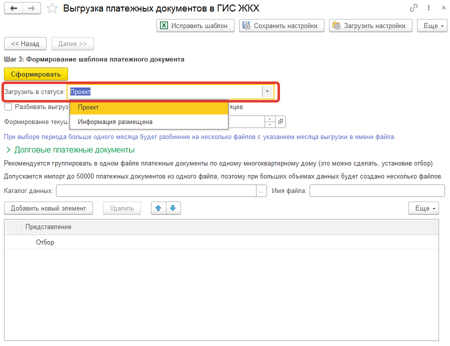
Task: Click Сохранить настройки toolbar button
Action: click(x=281, y=25)
